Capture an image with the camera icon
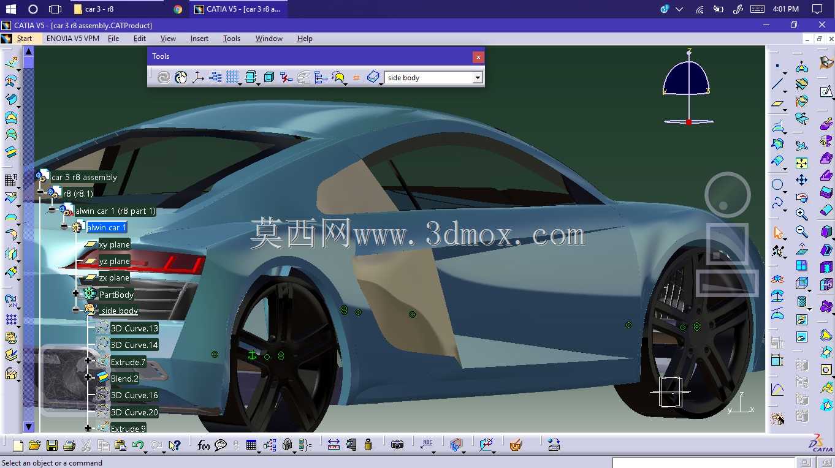The image size is (835, 468). pos(397,445)
